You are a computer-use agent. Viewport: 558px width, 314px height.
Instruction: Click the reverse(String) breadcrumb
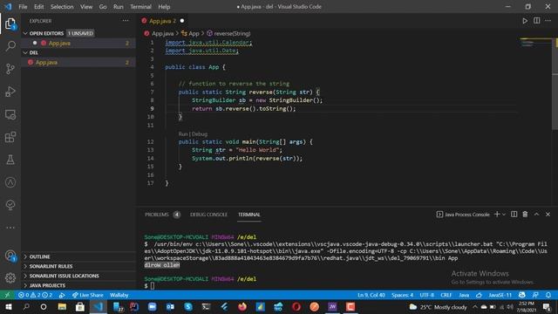pos(232,33)
